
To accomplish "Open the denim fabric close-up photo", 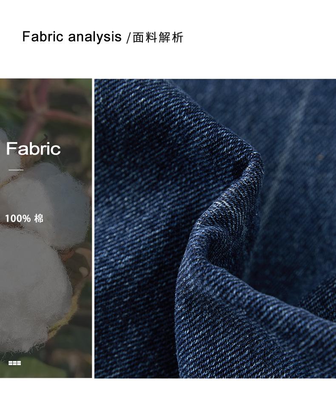I will tap(215, 228).
